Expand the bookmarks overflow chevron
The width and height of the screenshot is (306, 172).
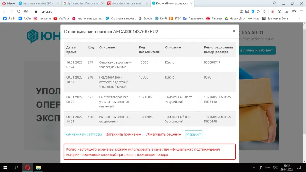point(299,19)
